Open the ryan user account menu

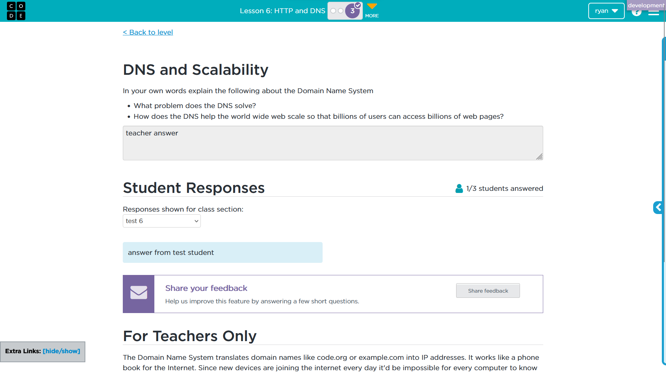click(x=606, y=11)
